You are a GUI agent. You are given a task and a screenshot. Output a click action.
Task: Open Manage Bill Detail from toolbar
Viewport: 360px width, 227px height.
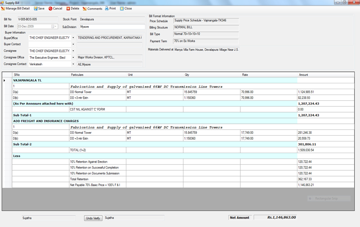click(17, 9)
